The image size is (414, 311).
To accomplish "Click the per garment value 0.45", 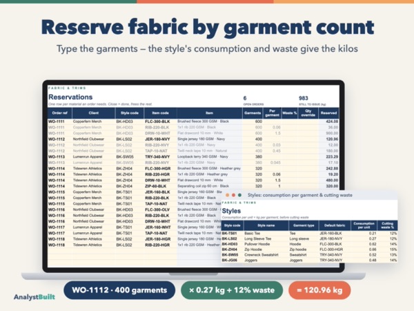I will 276,151.
